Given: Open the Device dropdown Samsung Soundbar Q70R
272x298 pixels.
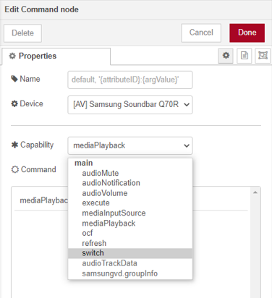Looking at the screenshot, I should (x=130, y=105).
